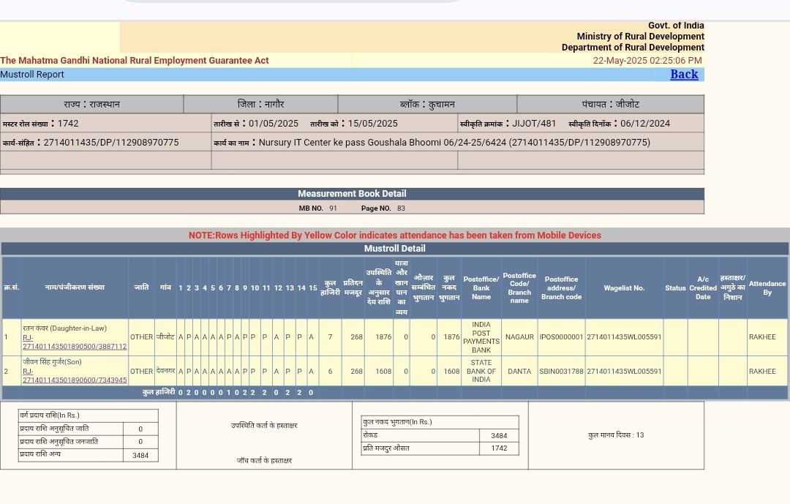
Task: Select the district cell "जिला : नागौर"
Action: [x=260, y=105]
